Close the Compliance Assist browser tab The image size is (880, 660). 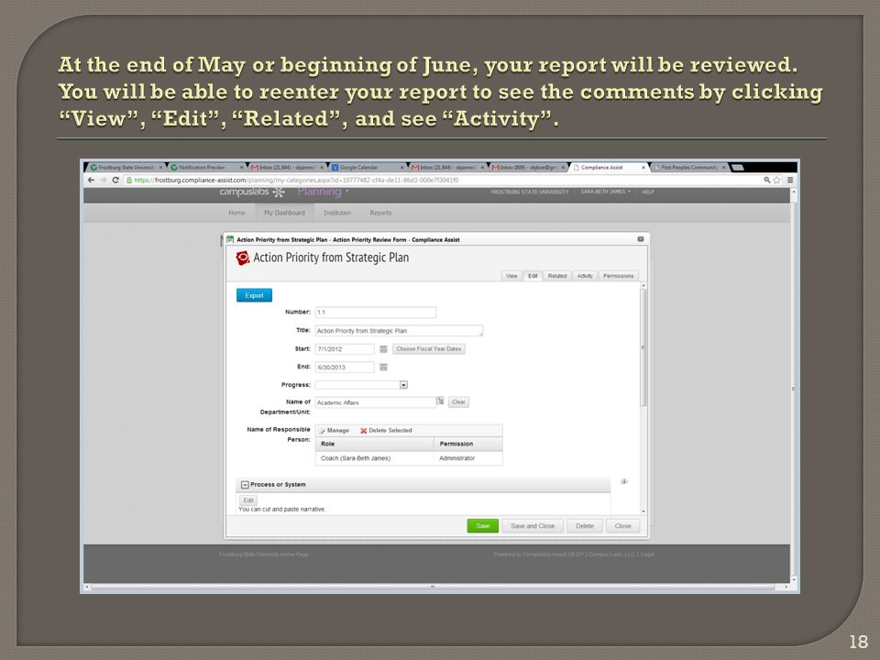click(x=643, y=168)
